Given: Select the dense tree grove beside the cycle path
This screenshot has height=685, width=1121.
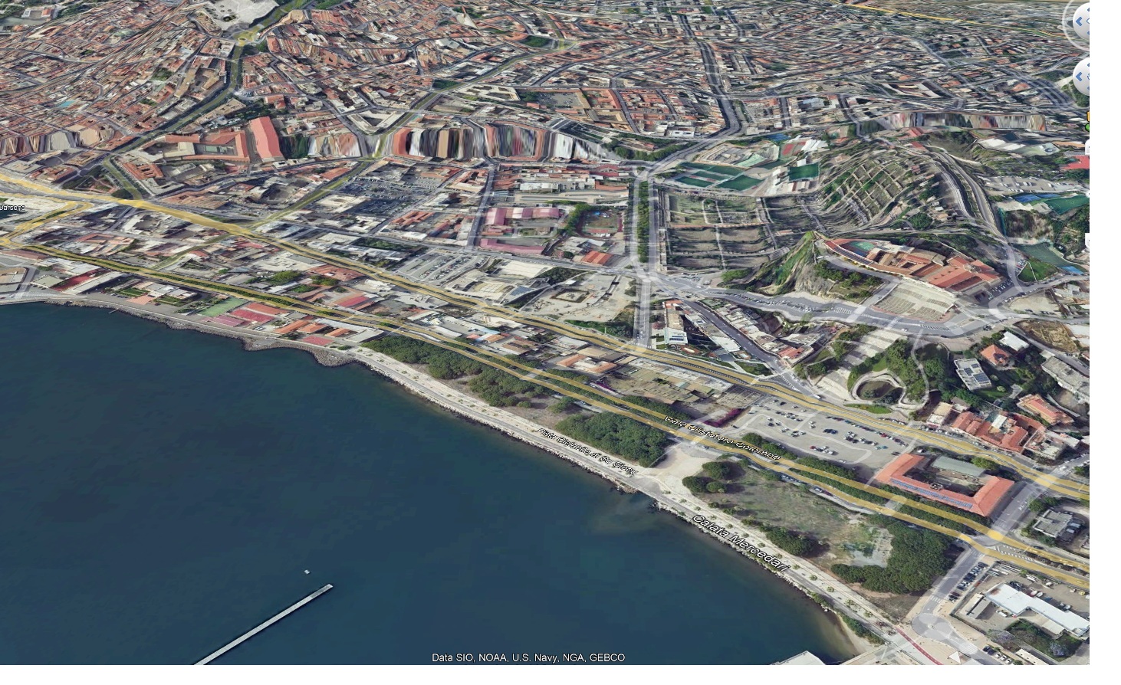Looking at the screenshot, I should [x=612, y=437].
